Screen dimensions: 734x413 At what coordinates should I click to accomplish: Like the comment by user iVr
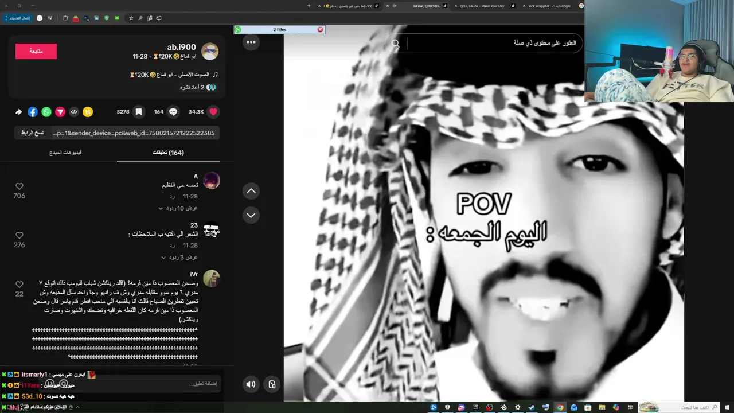click(19, 285)
